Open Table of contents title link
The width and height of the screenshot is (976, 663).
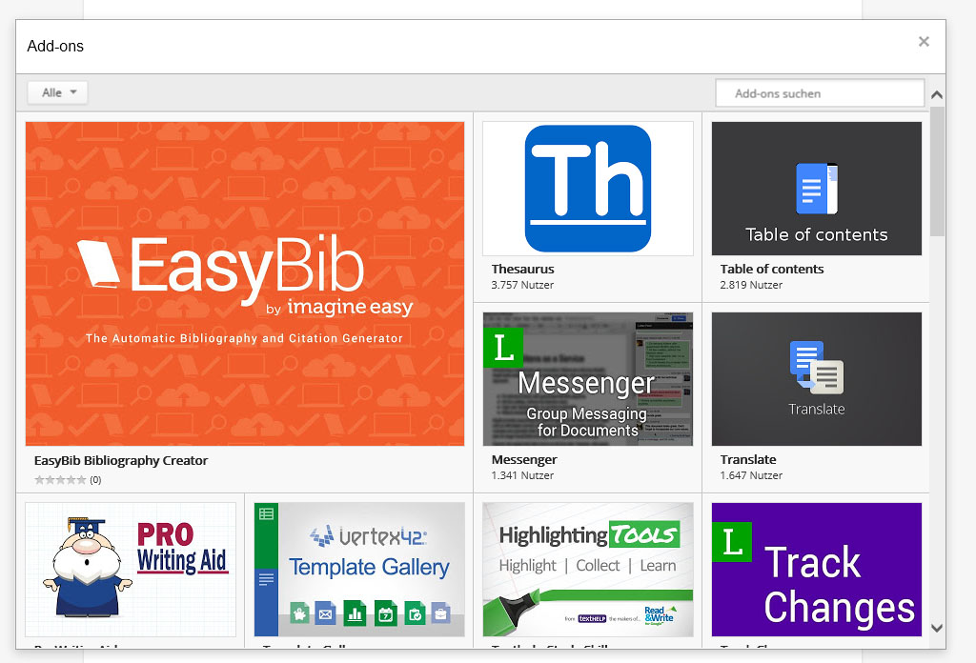pos(772,270)
